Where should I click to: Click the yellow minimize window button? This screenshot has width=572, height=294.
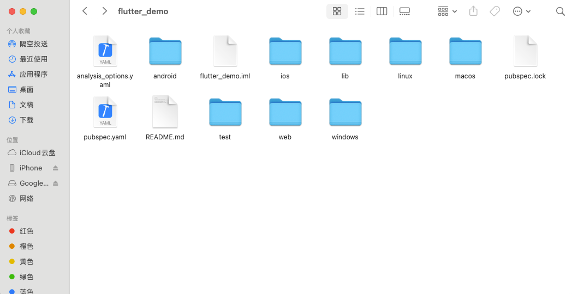(x=22, y=11)
